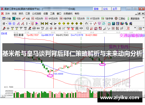Restore the inner chart window

click(139, 14)
